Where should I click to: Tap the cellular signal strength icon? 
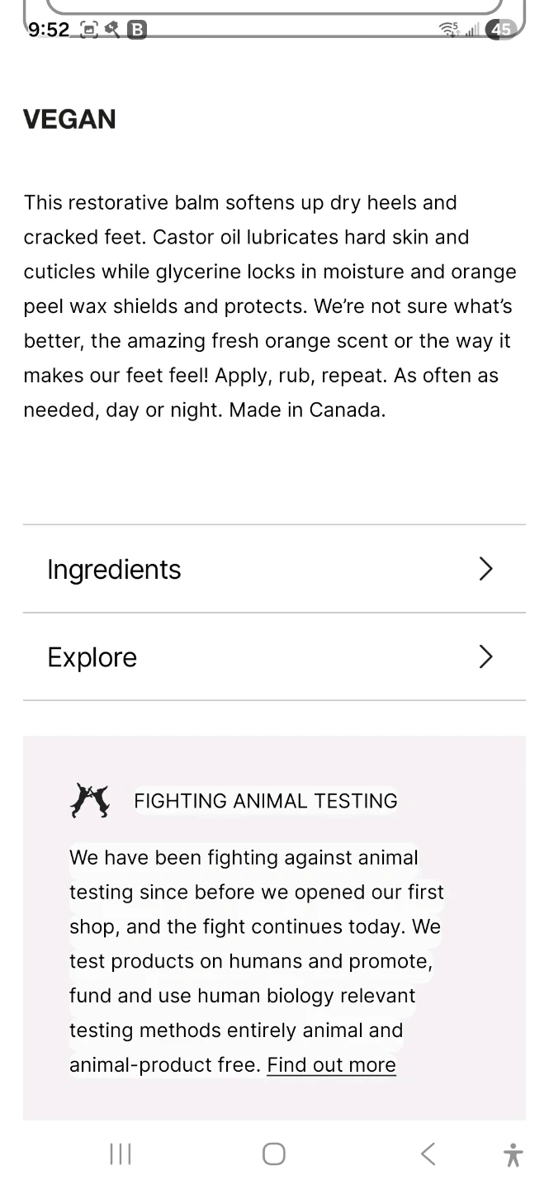[471, 31]
